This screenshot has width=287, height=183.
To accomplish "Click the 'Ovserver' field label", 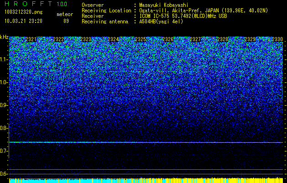I will pyautogui.click(x=93, y=5).
